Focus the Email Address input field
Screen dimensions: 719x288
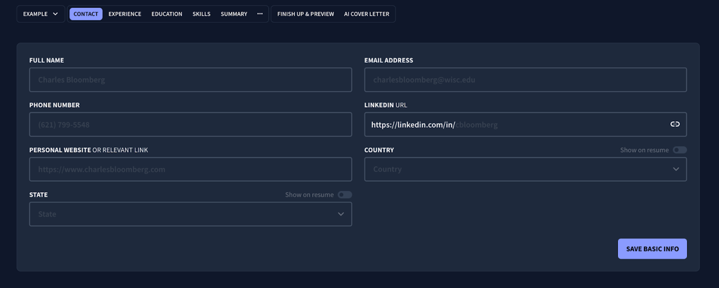click(x=525, y=80)
